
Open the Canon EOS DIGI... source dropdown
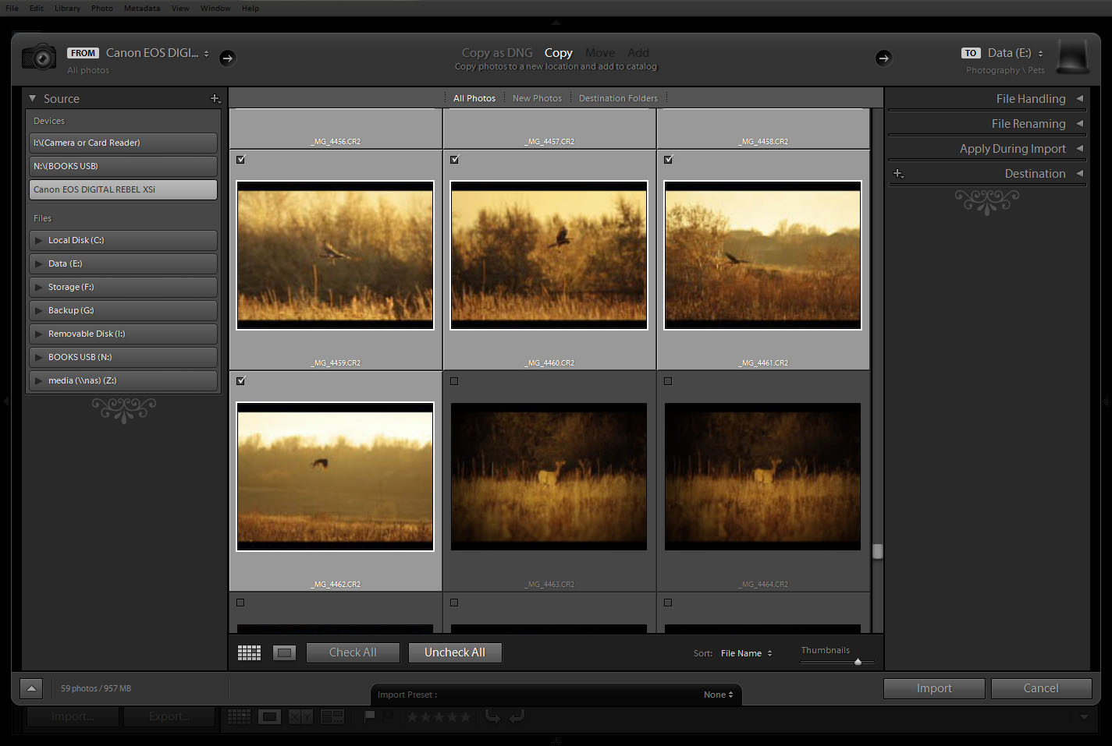(x=158, y=53)
